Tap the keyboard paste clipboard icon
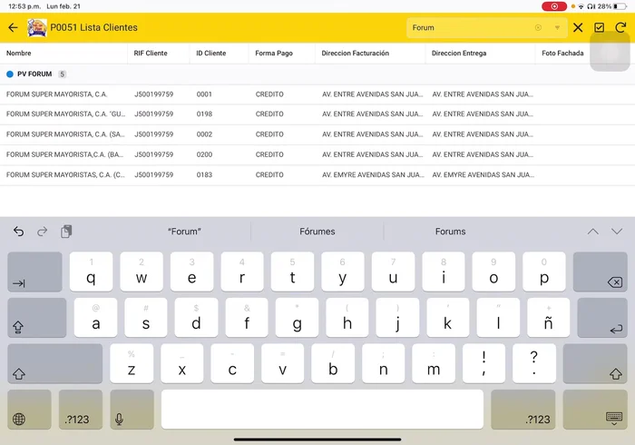The width and height of the screenshot is (635, 445). (x=66, y=232)
